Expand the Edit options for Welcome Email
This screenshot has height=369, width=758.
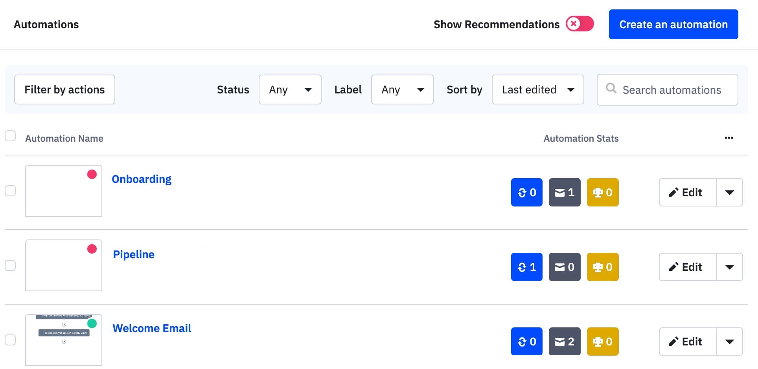coord(730,342)
